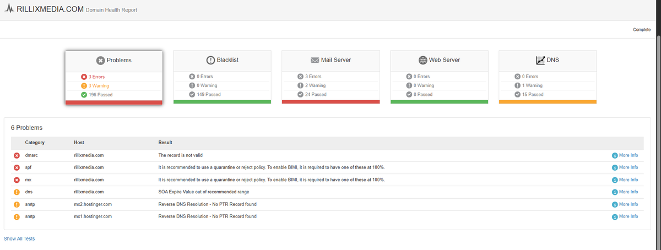Open the Blacklist summary card
Viewport: 661px width, 250px height.
[x=222, y=77]
